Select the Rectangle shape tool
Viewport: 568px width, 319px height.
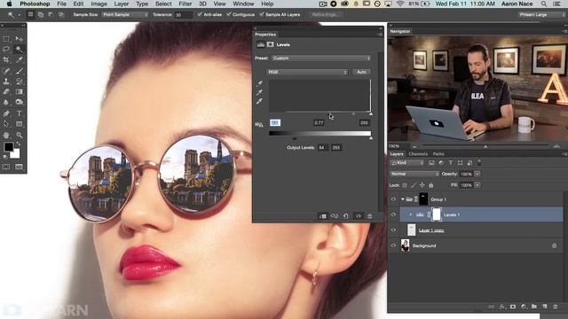[x=19, y=124]
